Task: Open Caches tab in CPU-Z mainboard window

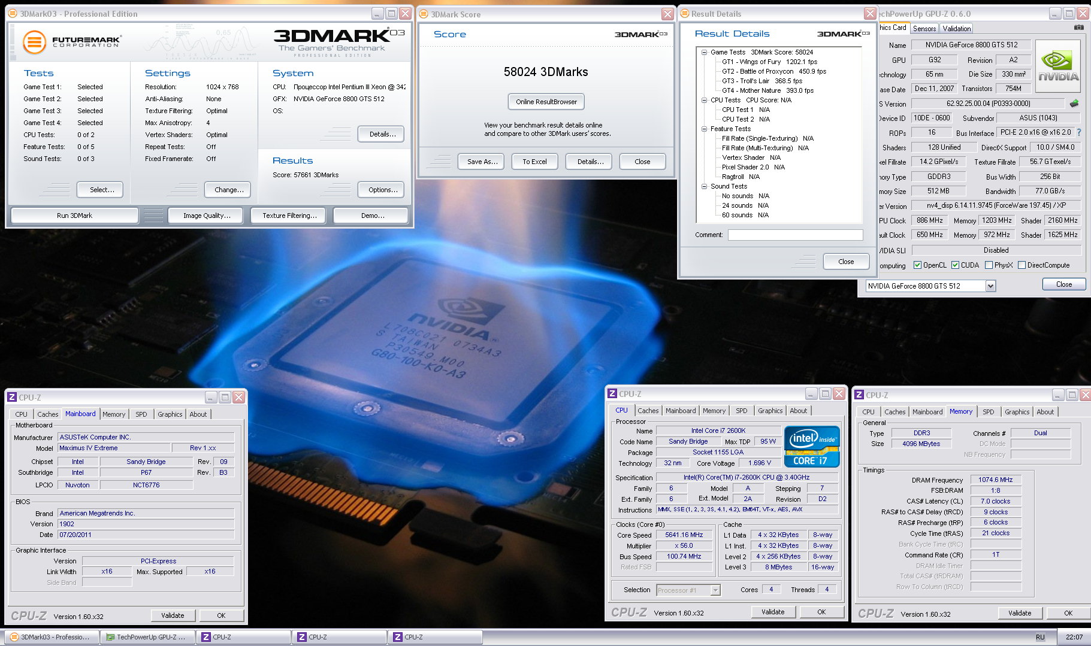Action: pos(48,414)
